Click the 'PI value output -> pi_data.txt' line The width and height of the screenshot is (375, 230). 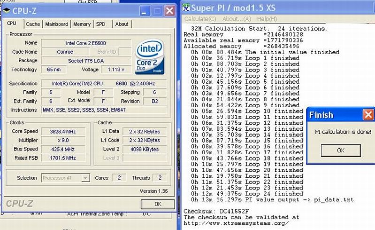pos(272,199)
